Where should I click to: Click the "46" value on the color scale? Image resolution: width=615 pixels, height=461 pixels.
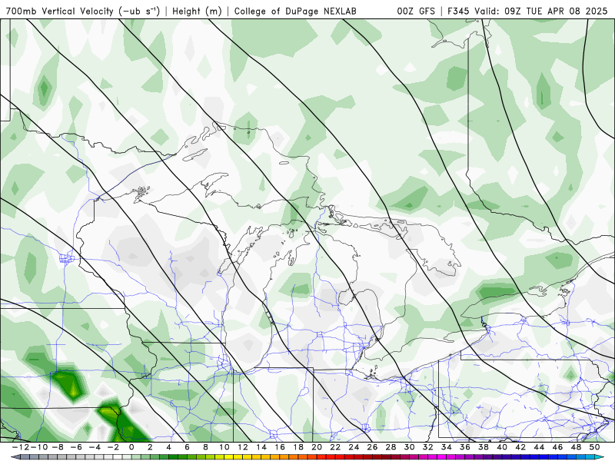click(557, 447)
